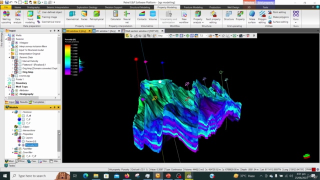Open Volume calculation tool
Image resolution: width=320 pixels, height=180 pixels.
(x=152, y=15)
